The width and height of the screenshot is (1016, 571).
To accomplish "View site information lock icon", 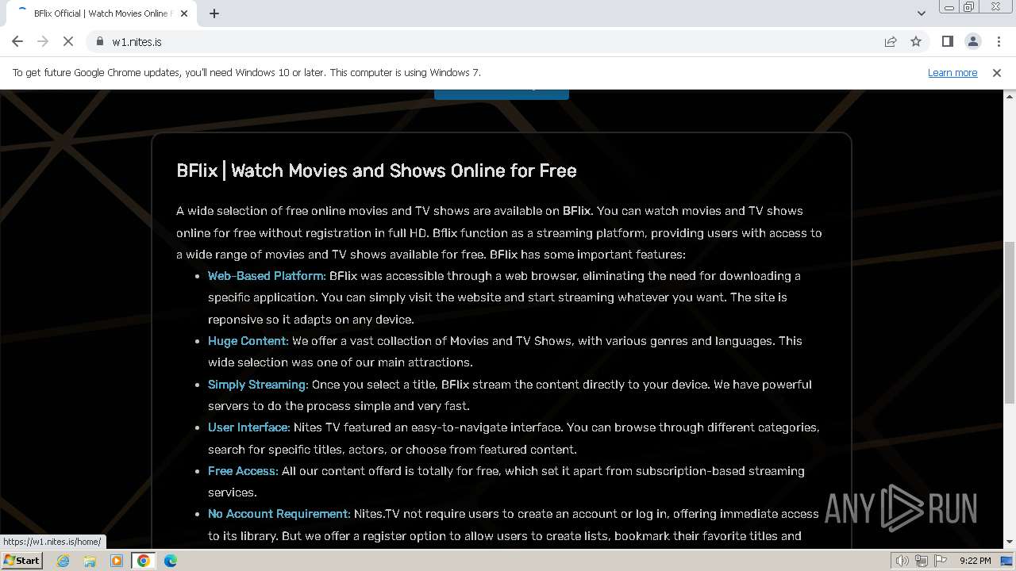I will tap(100, 42).
